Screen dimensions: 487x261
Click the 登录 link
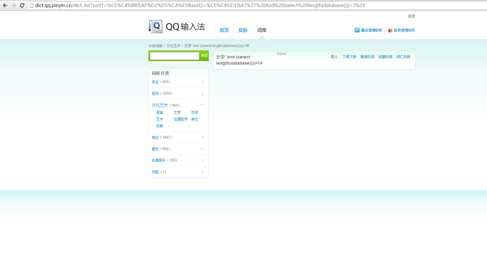click(x=411, y=16)
